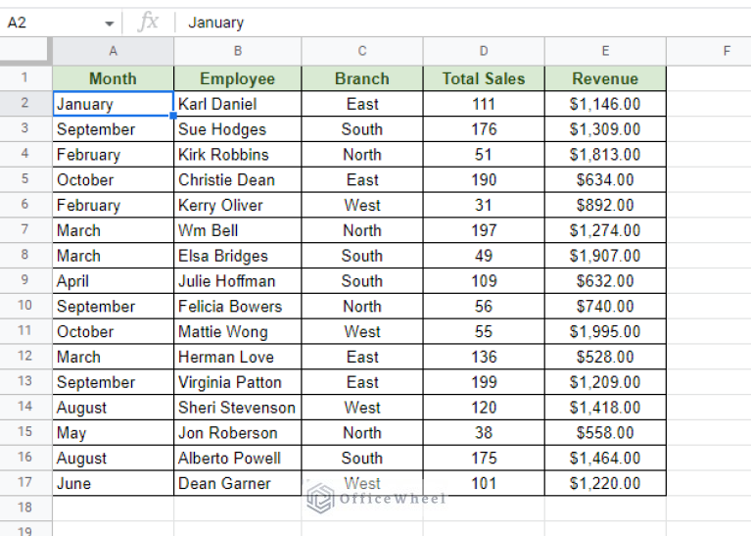This screenshot has height=536, width=751.
Task: Select the cell with Christie Dean
Action: 237,180
